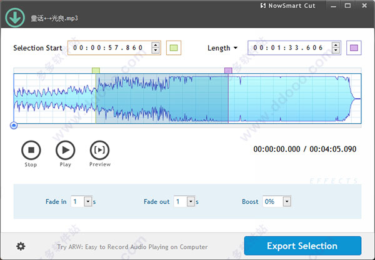Viewport: 375px width, 260px height.
Task: Minimize the NowSmart Cut window
Action: 333,6
